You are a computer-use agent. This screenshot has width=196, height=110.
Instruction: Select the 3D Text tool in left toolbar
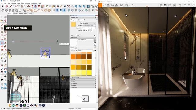point(6,61)
